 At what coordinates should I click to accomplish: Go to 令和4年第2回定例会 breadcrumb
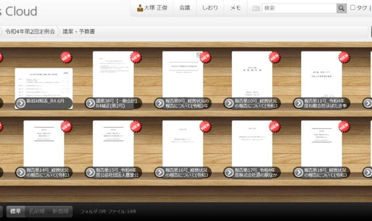pos(30,31)
